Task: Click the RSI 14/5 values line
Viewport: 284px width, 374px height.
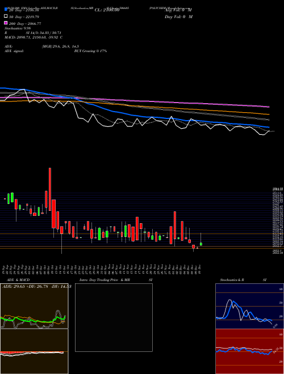Action: pyautogui.click(x=33, y=33)
